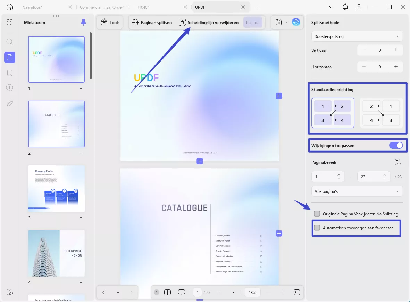Viewport: 410px width, 302px height.
Task: Increase Verticaal split count
Action: [396, 50]
